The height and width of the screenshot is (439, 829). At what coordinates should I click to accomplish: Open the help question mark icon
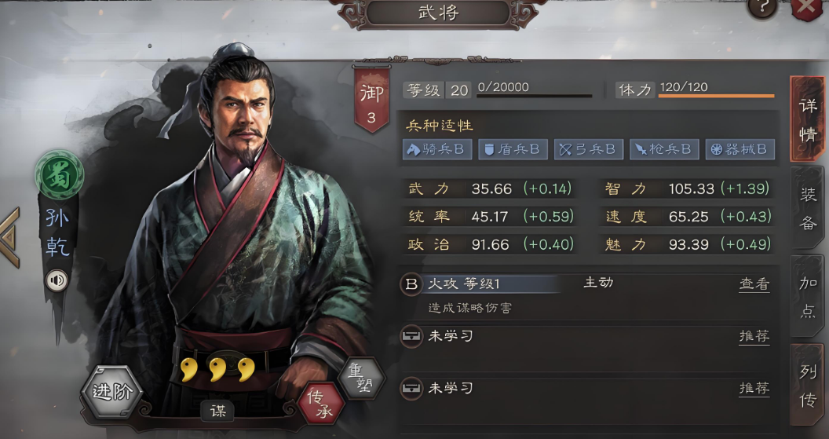[761, 7]
